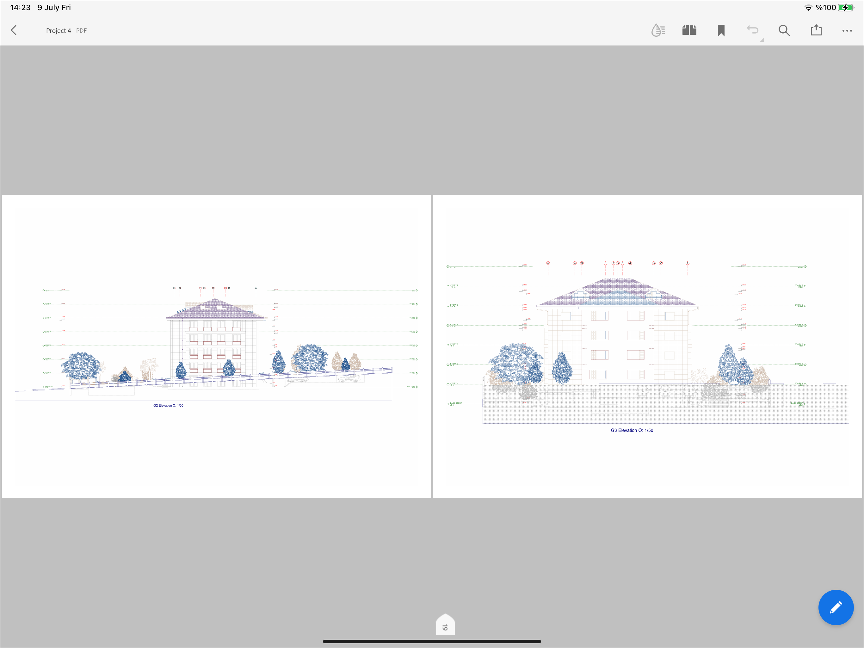Tap the bottom home indicator bar
Viewport: 864px width, 648px height.
coord(432,641)
